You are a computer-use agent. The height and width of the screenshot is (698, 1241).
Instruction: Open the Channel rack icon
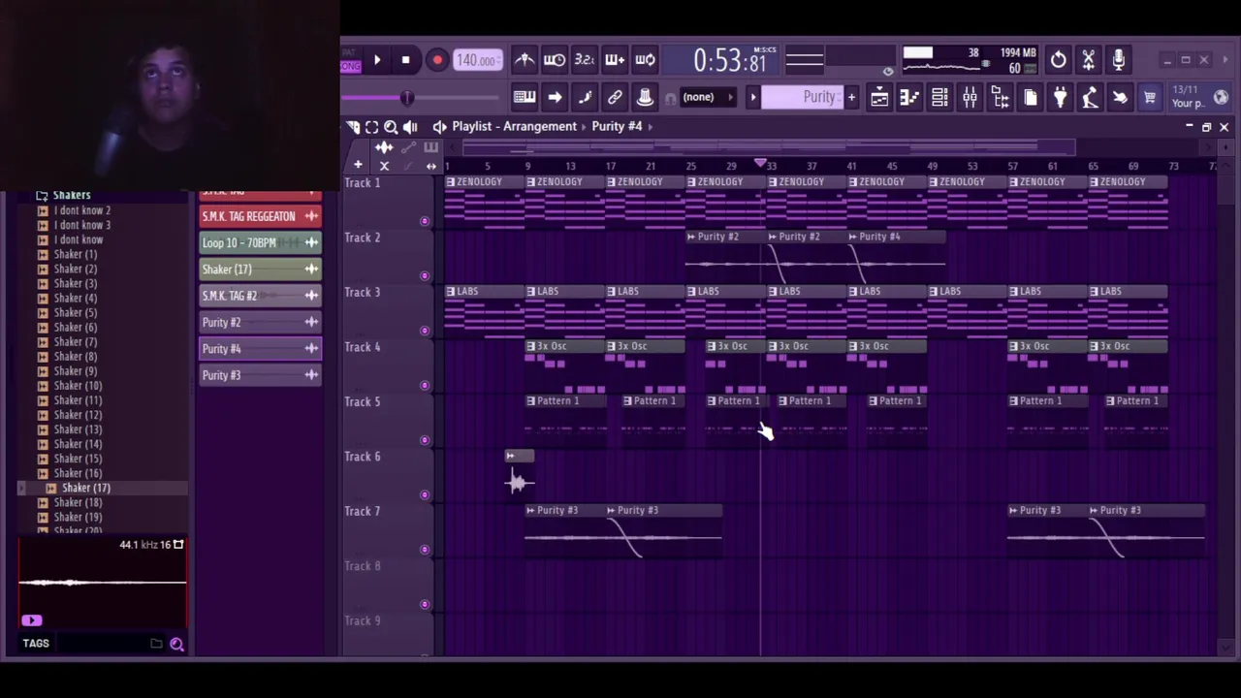tap(939, 97)
